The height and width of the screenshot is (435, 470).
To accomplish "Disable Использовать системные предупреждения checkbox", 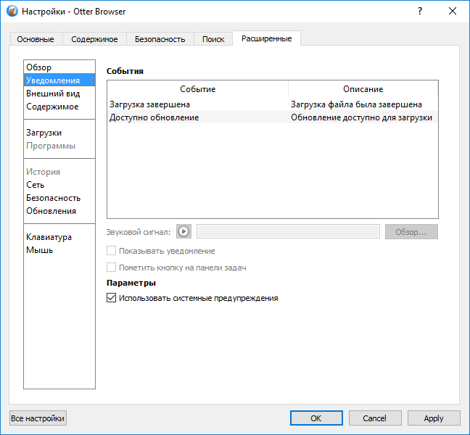I will pos(111,298).
